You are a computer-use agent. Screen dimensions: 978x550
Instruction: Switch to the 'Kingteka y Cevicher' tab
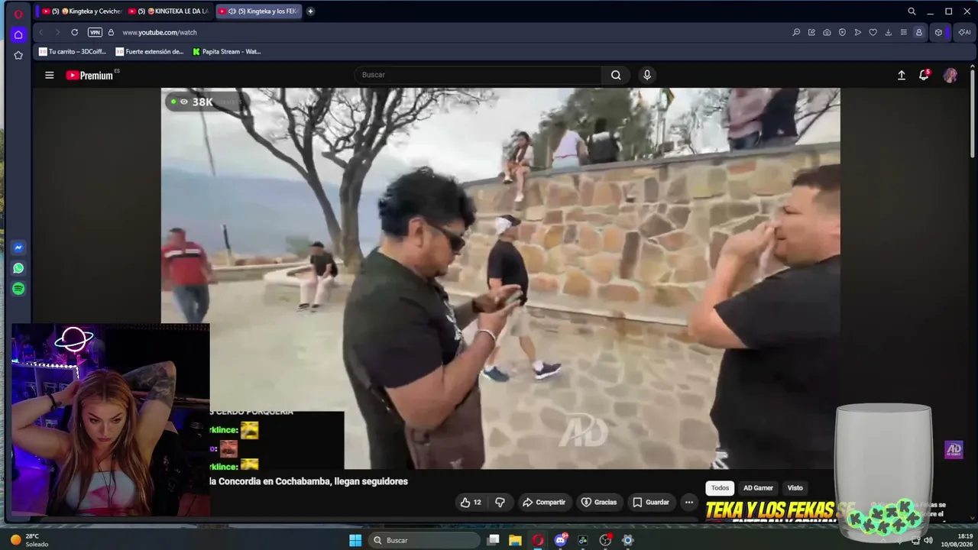(83, 11)
